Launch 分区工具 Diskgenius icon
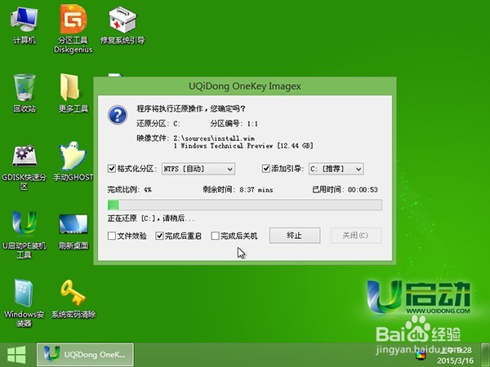The width and height of the screenshot is (490, 367). point(73,29)
